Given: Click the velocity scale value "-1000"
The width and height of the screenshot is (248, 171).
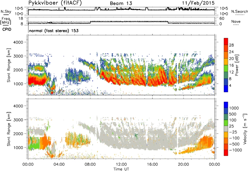Looking at the screenshot, I should [x=236, y=150].
